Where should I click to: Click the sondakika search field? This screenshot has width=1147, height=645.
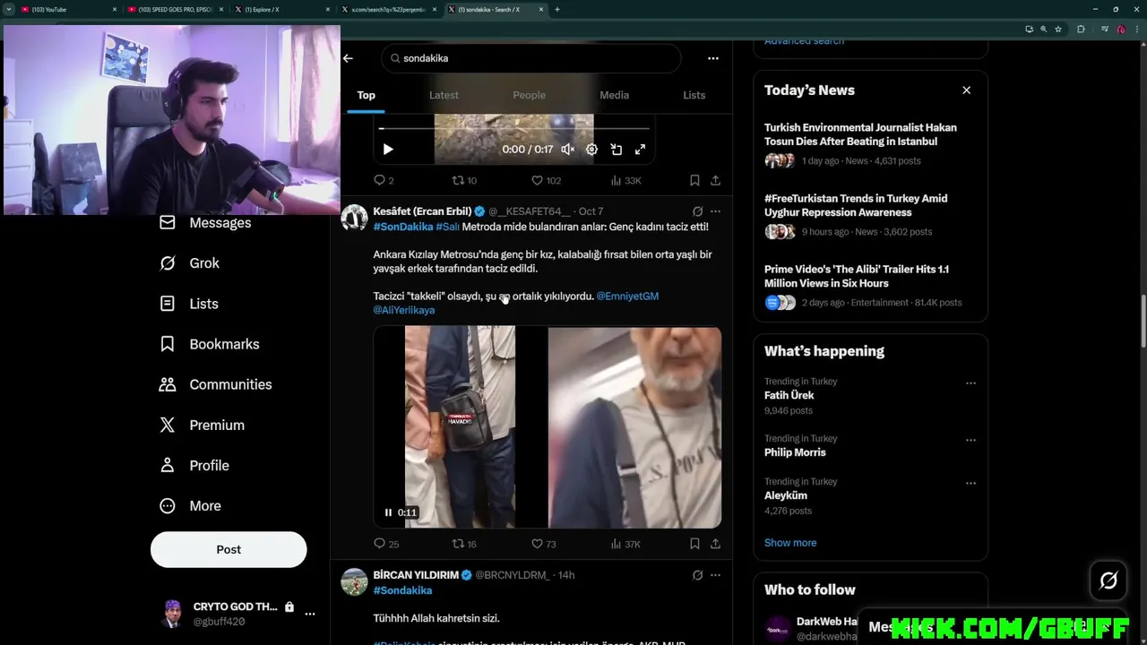click(x=530, y=58)
